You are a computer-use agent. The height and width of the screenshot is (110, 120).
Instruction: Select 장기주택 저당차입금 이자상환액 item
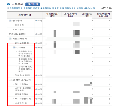25,69
